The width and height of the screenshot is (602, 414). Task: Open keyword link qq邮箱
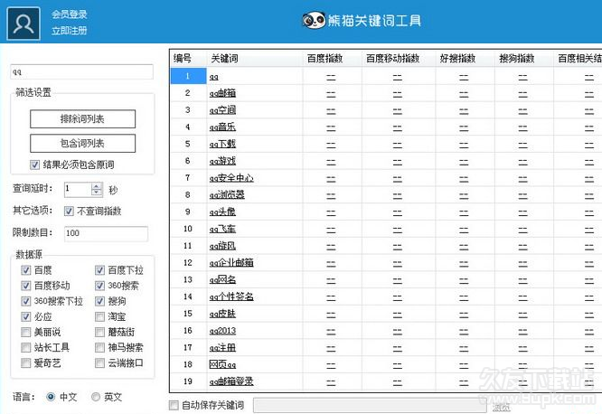(222, 93)
